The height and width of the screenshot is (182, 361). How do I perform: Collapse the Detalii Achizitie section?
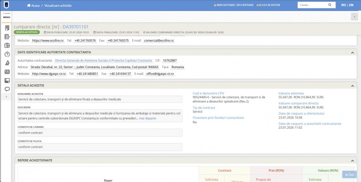353,85
